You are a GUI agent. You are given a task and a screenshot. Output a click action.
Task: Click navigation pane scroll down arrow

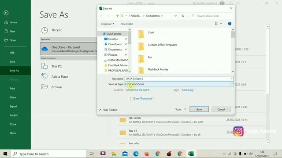coord(130,72)
